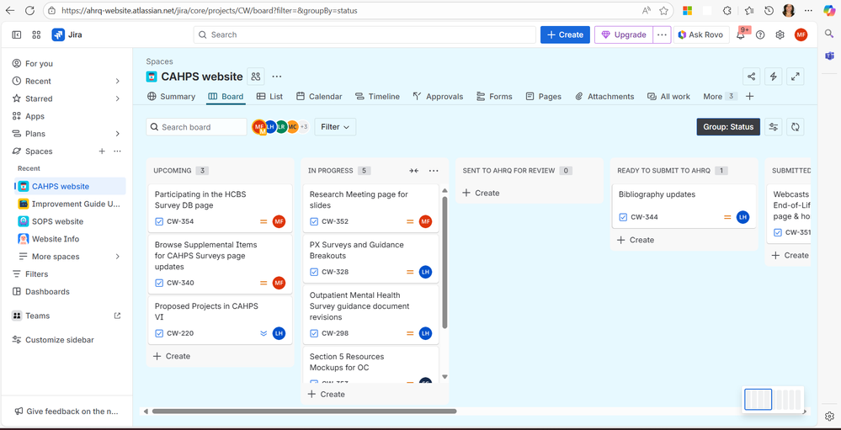Click the blue Create button
841x430 pixels.
[x=566, y=35]
